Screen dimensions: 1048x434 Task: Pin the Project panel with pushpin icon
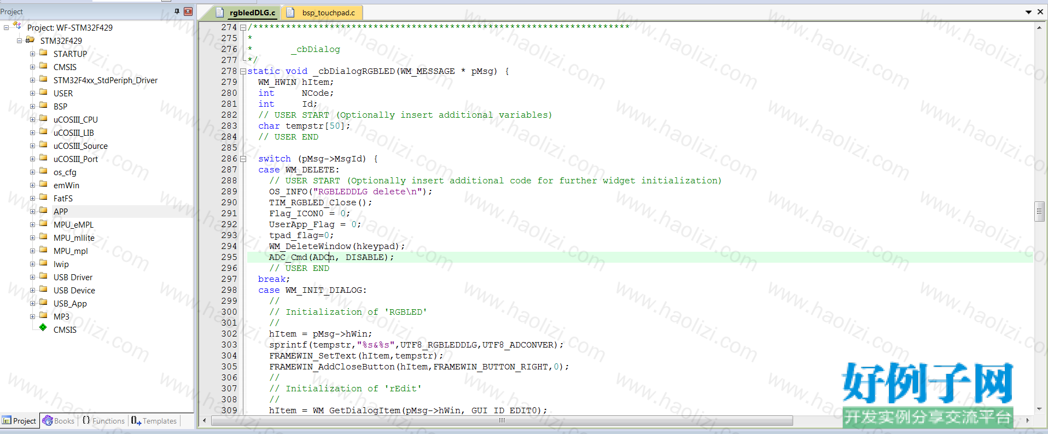coord(177,11)
